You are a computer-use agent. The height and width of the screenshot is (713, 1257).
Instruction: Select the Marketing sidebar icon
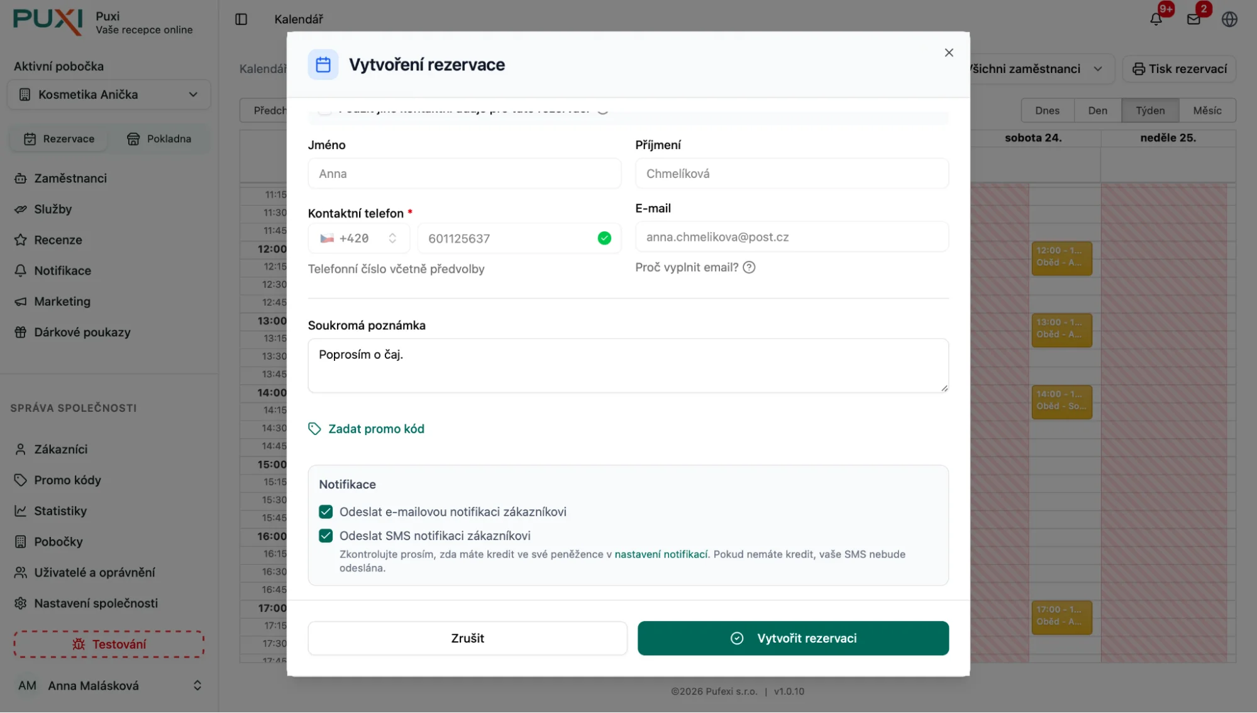(x=21, y=301)
